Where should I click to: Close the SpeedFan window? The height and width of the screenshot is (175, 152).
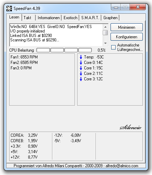click(x=138, y=7)
